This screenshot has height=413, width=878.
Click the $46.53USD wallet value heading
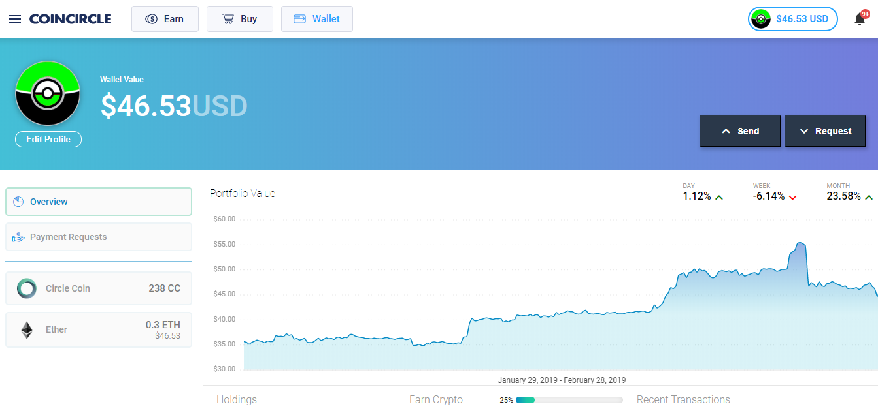pos(174,106)
